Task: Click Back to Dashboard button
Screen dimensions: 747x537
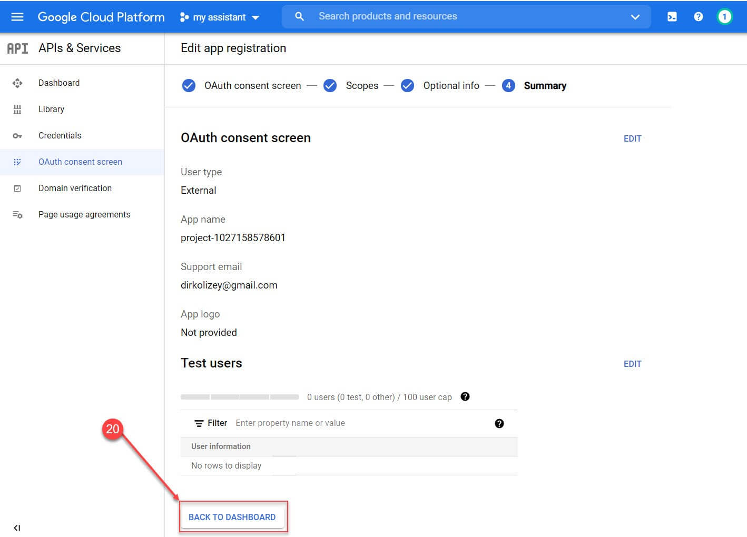Action: (232, 517)
